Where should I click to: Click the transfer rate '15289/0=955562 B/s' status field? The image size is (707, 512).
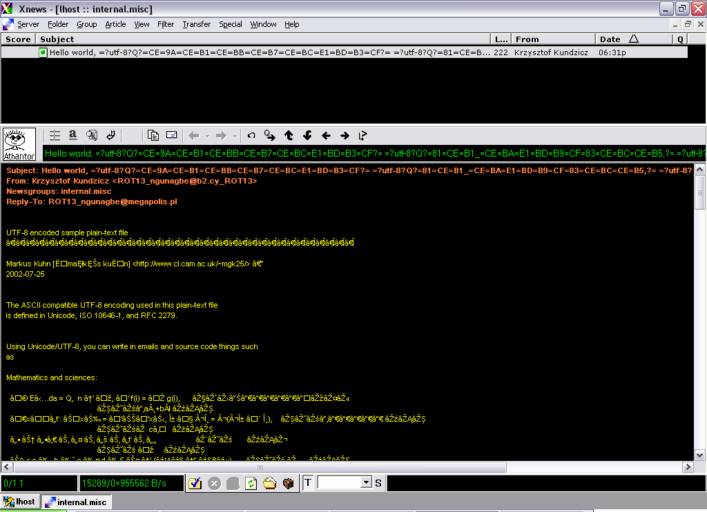coord(131,483)
